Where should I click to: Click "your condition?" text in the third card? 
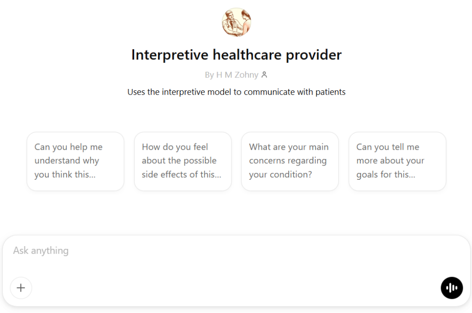click(280, 175)
